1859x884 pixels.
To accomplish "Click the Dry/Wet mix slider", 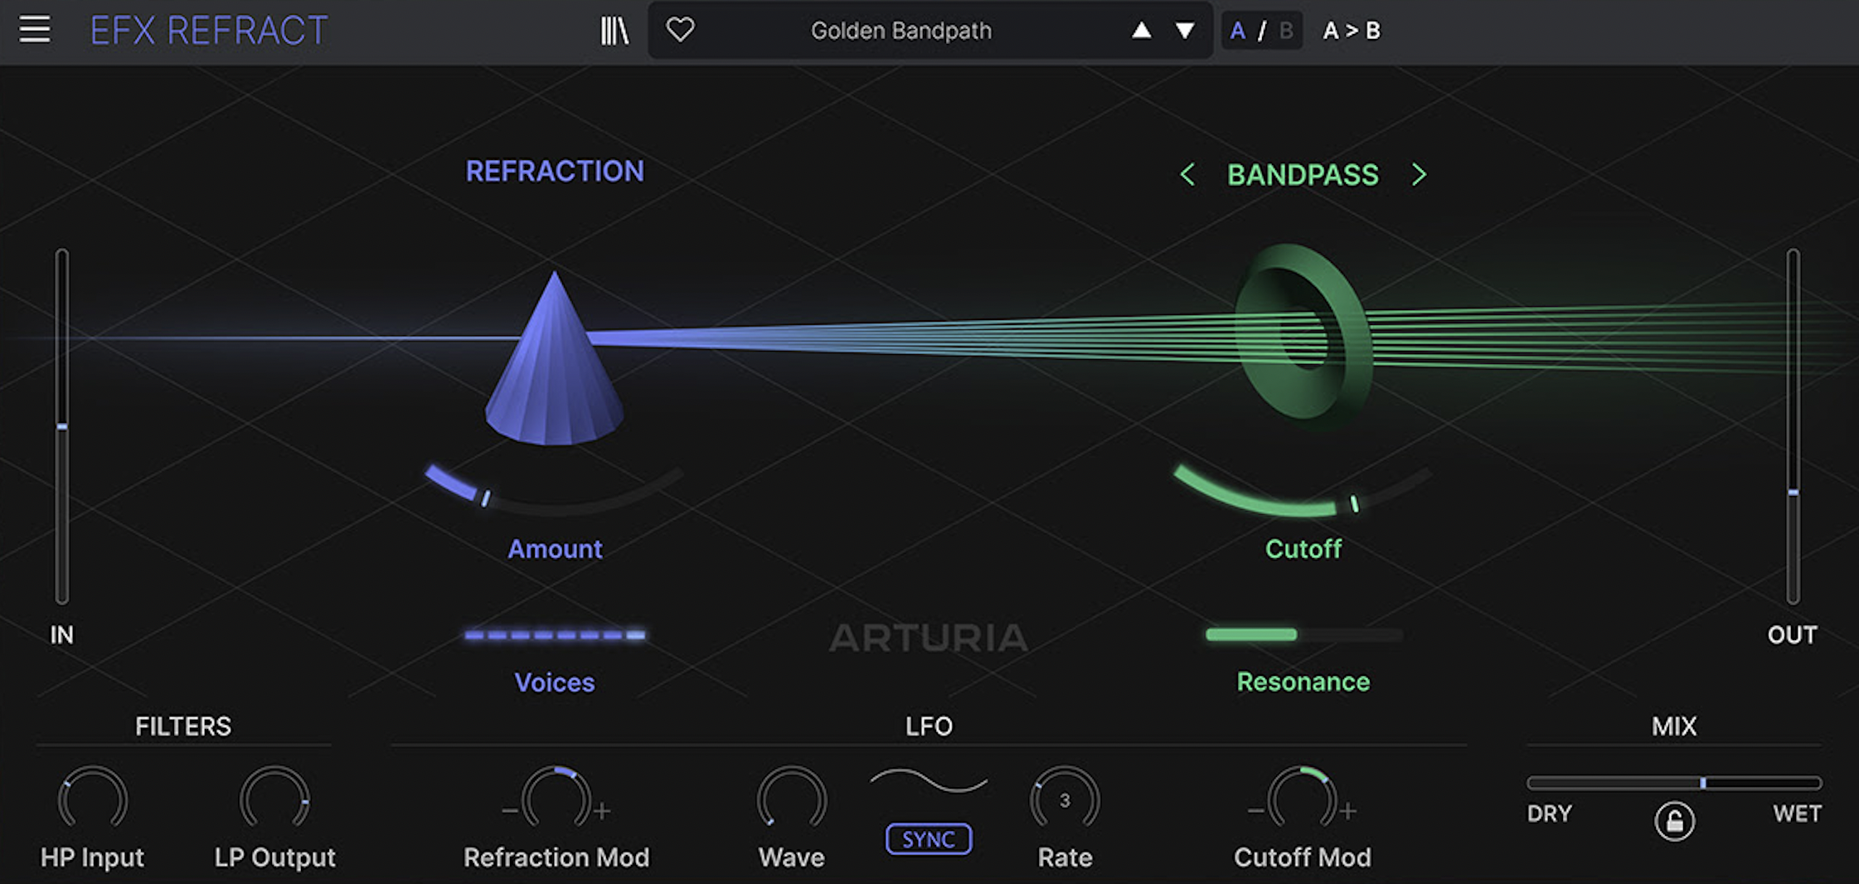I will coord(1674,783).
